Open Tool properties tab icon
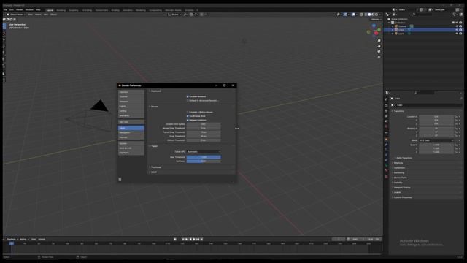The image size is (467, 263). [386, 99]
